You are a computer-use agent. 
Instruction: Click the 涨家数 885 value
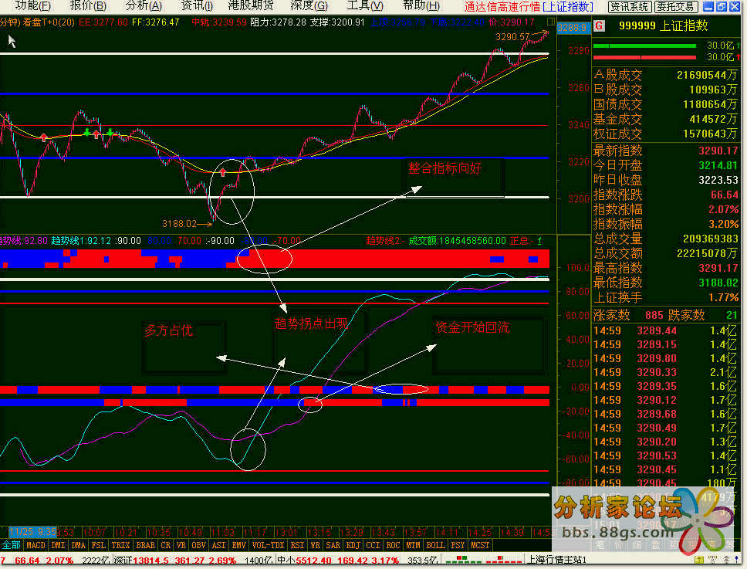click(654, 316)
